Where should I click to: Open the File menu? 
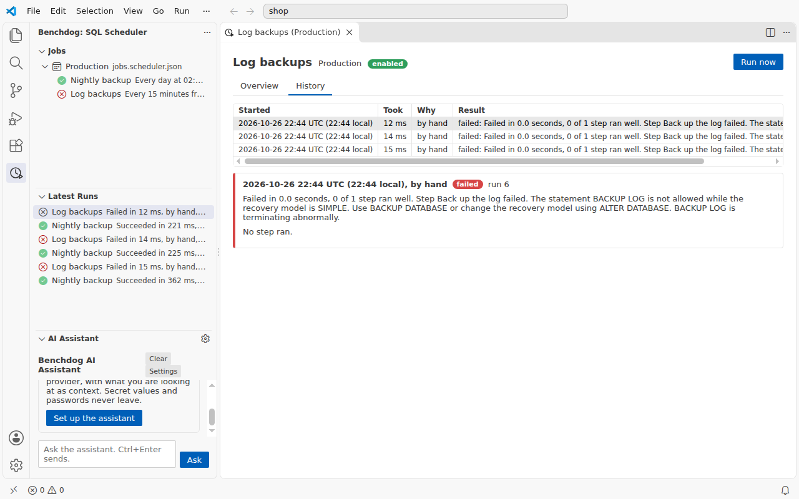[x=34, y=11]
